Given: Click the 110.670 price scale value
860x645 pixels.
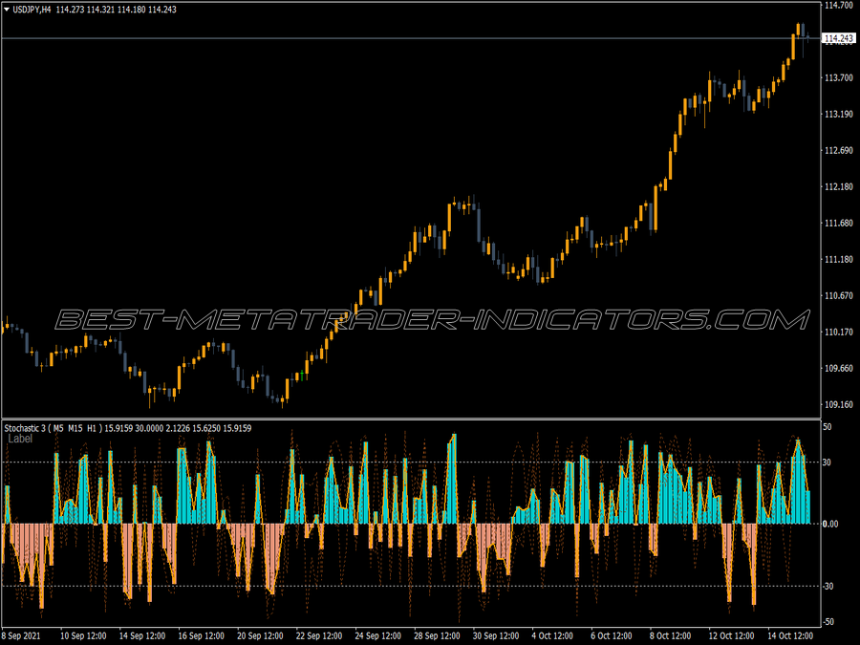Looking at the screenshot, I should click(839, 295).
